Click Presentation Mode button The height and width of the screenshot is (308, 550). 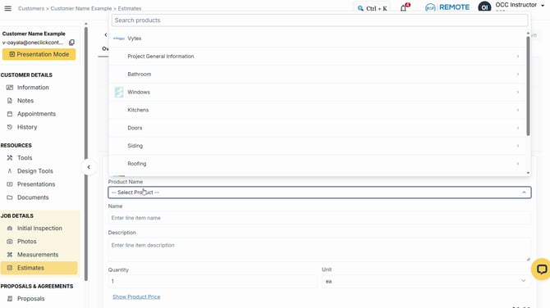coord(39,54)
